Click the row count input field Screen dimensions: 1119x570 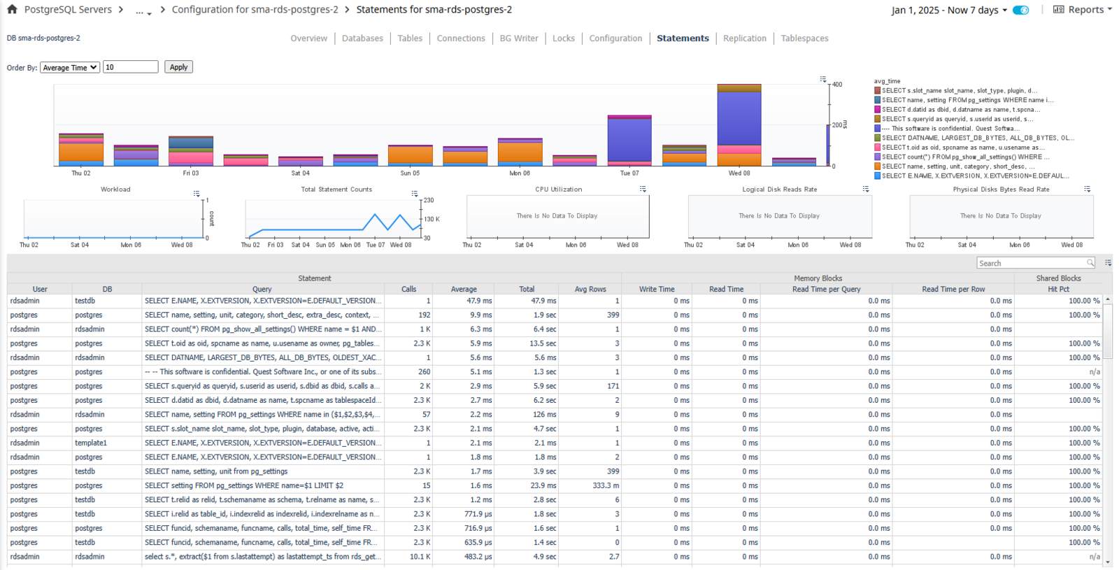(131, 67)
